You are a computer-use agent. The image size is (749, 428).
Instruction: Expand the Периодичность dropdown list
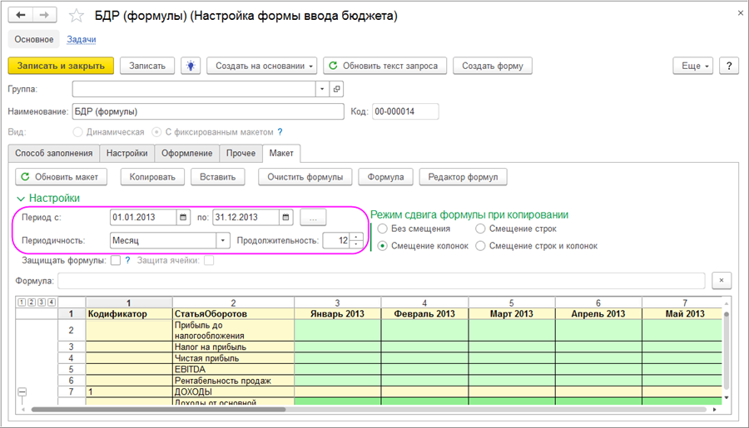click(222, 240)
